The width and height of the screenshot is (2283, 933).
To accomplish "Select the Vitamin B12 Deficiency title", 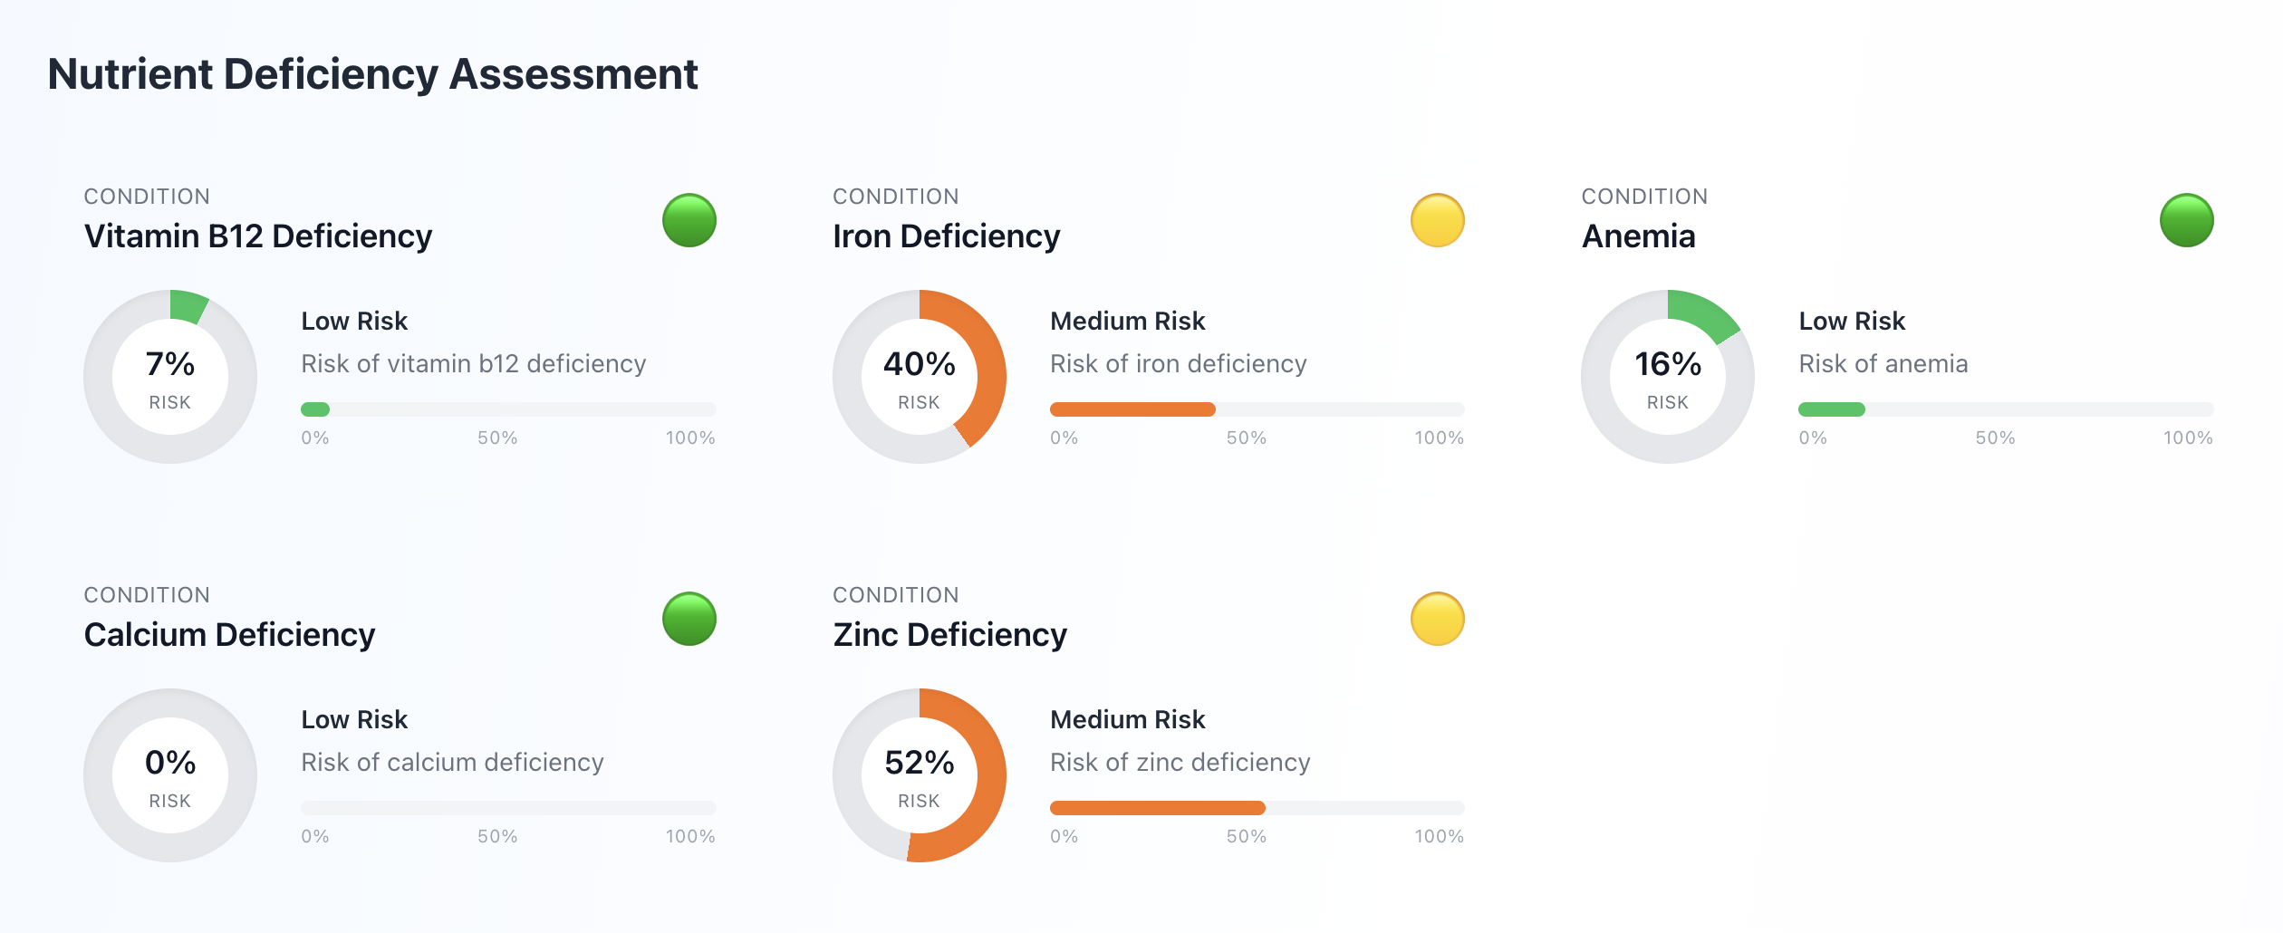I will click(258, 236).
